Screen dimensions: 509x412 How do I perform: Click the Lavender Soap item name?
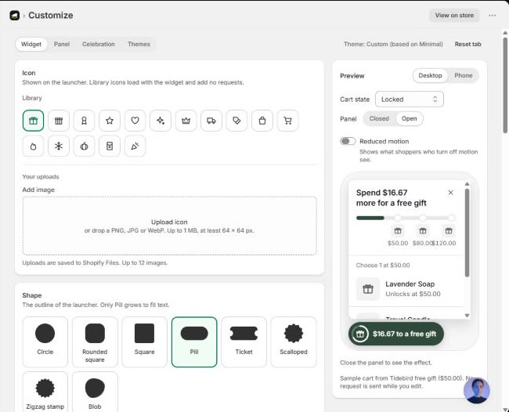coord(410,284)
